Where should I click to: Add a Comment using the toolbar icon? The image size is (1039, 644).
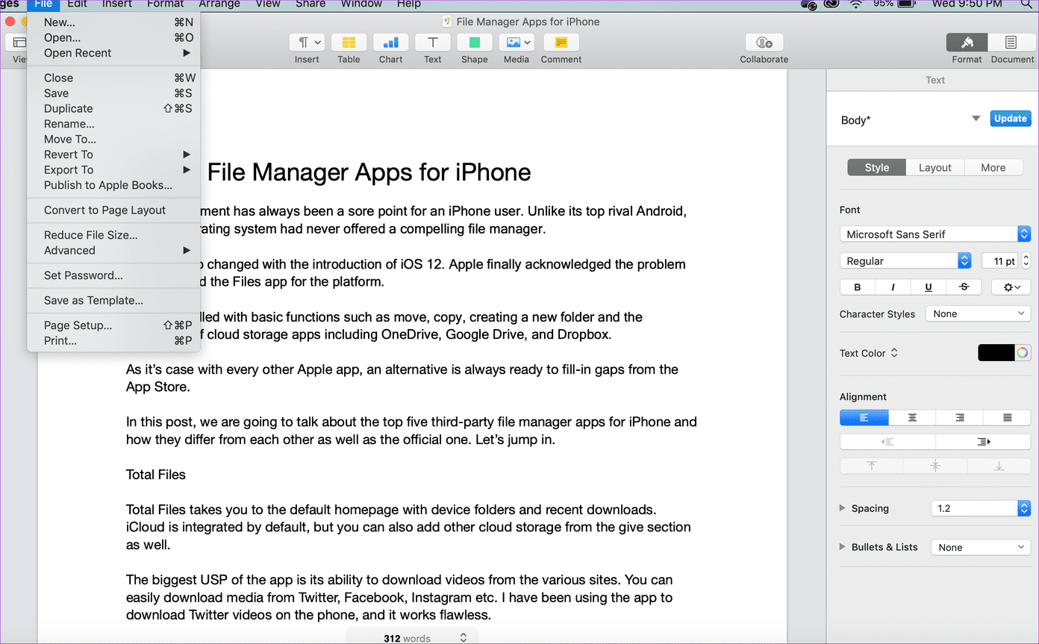tap(561, 43)
